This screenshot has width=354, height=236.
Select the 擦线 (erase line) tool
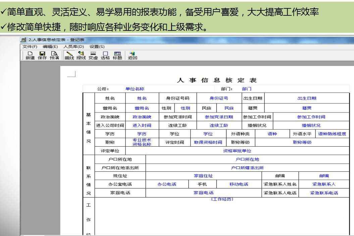pyautogui.click(x=81, y=55)
